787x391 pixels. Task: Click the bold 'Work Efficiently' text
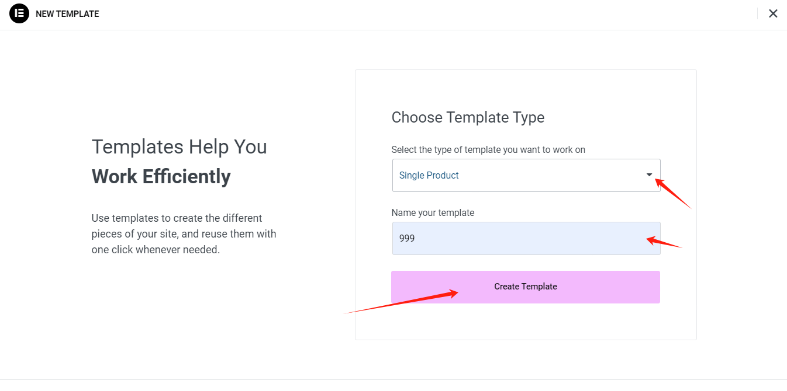click(x=161, y=176)
